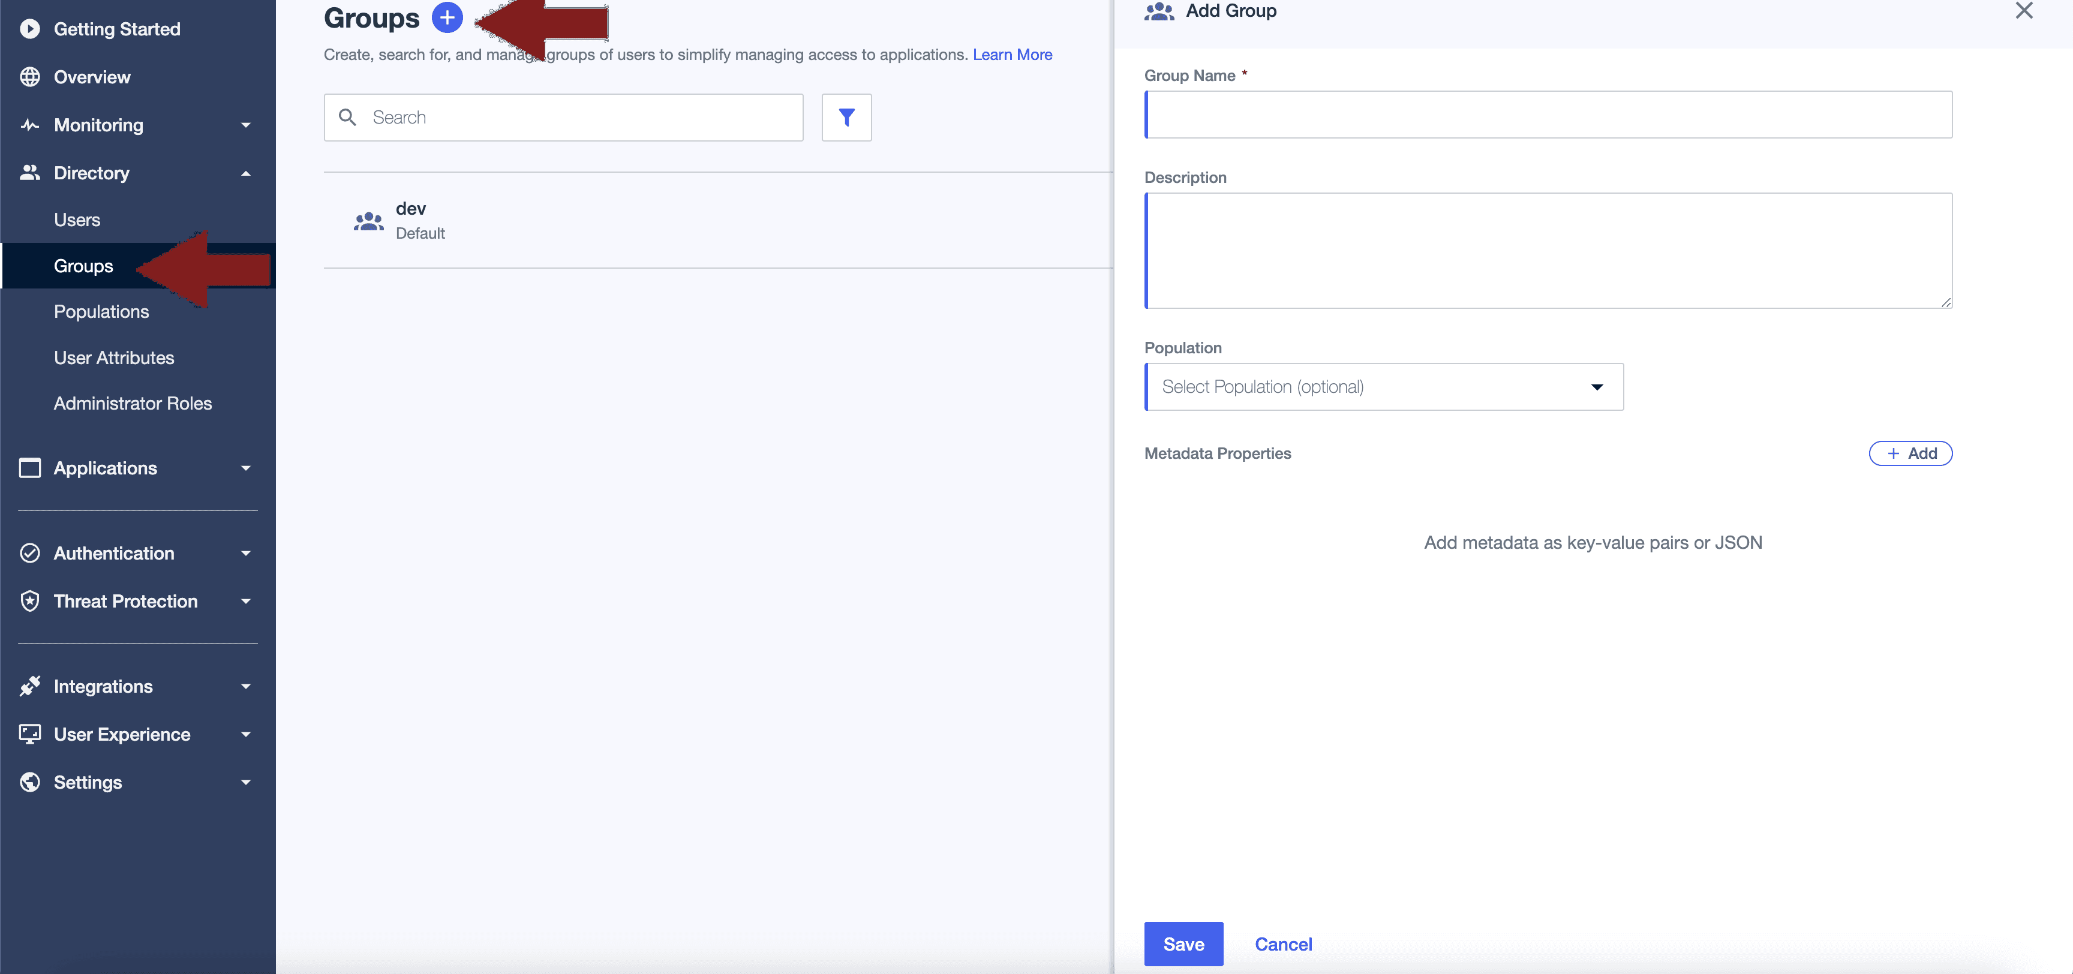Click the Getting Started play icon
This screenshot has height=974, width=2073.
30,29
